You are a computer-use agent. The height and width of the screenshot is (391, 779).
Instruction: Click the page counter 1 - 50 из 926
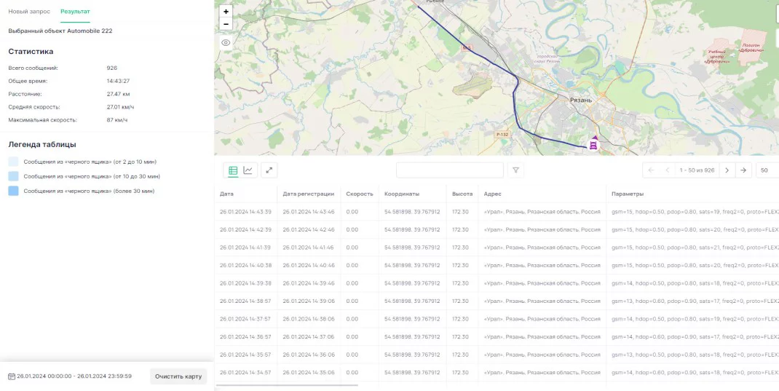[697, 170]
